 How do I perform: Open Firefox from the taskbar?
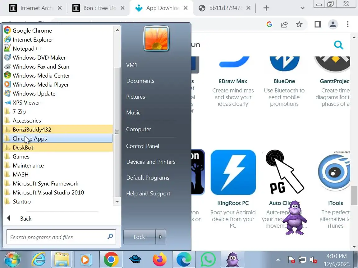(160, 259)
